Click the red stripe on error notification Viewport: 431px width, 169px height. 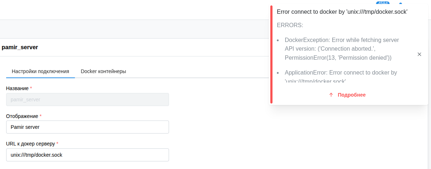(x=271, y=54)
